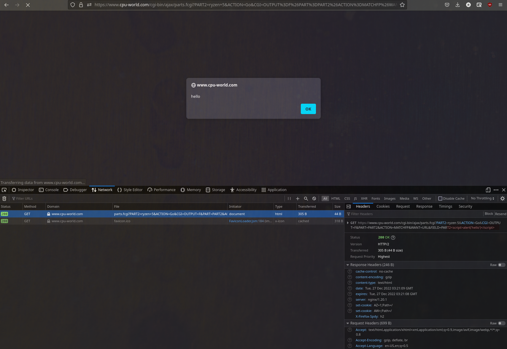The image size is (507, 349).
Task: Stop page loading with the X button
Action: pos(28,5)
